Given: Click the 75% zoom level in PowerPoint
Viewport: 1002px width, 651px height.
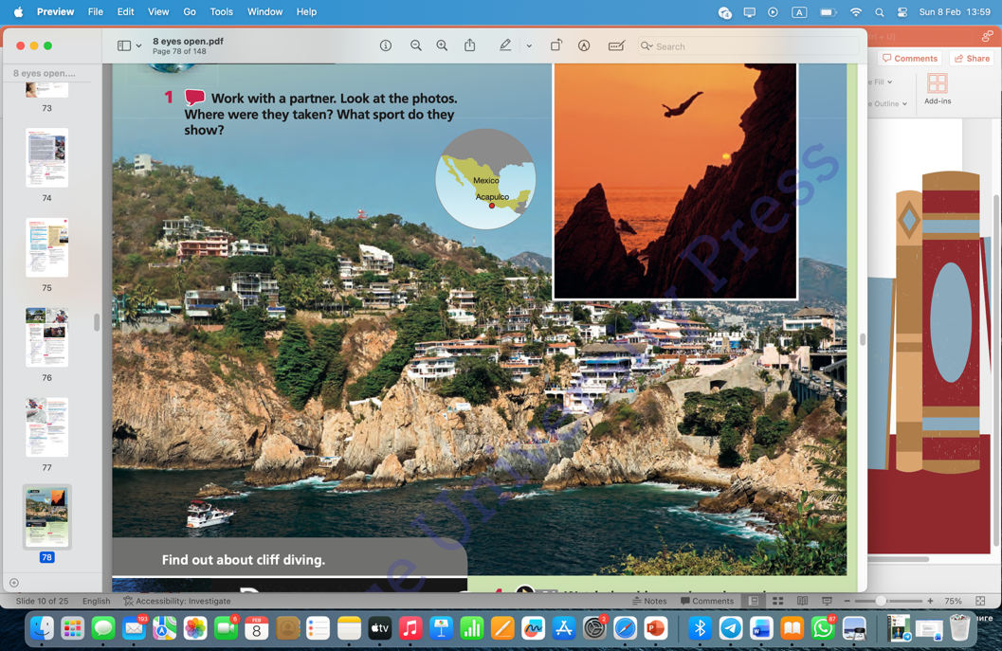Looking at the screenshot, I should click(953, 601).
